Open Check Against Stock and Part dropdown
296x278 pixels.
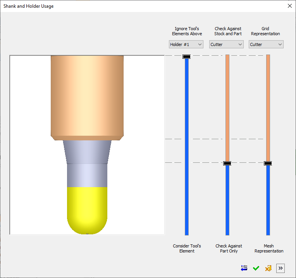pyautogui.click(x=226, y=44)
